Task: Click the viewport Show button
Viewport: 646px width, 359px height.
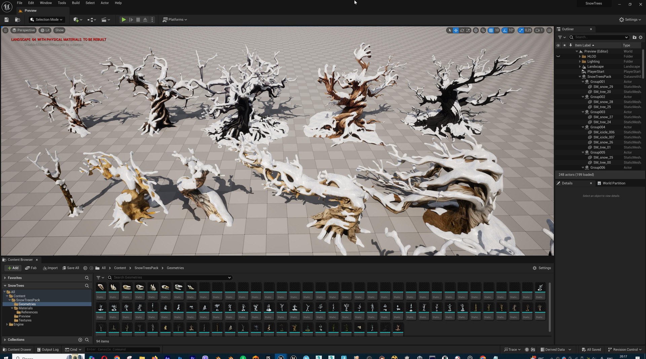Action: (59, 30)
